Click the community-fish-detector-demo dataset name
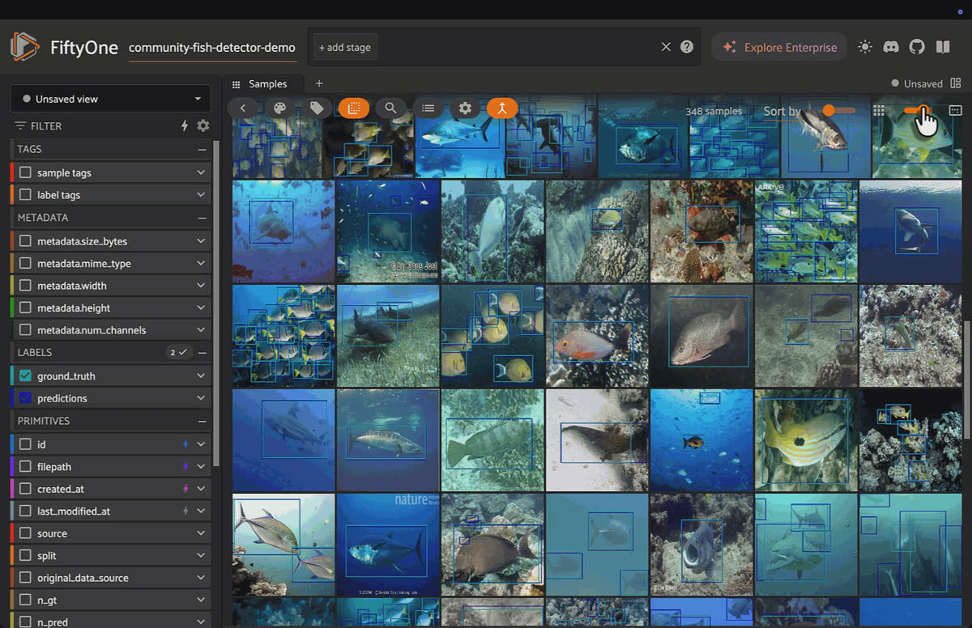The image size is (972, 628). (x=212, y=47)
